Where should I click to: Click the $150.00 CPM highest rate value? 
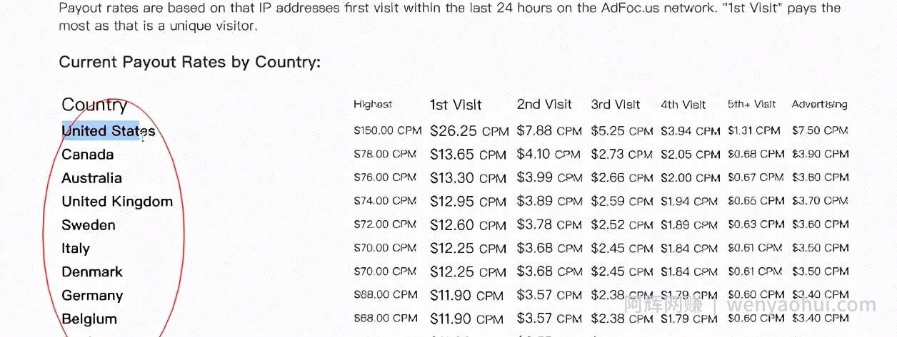[385, 131]
